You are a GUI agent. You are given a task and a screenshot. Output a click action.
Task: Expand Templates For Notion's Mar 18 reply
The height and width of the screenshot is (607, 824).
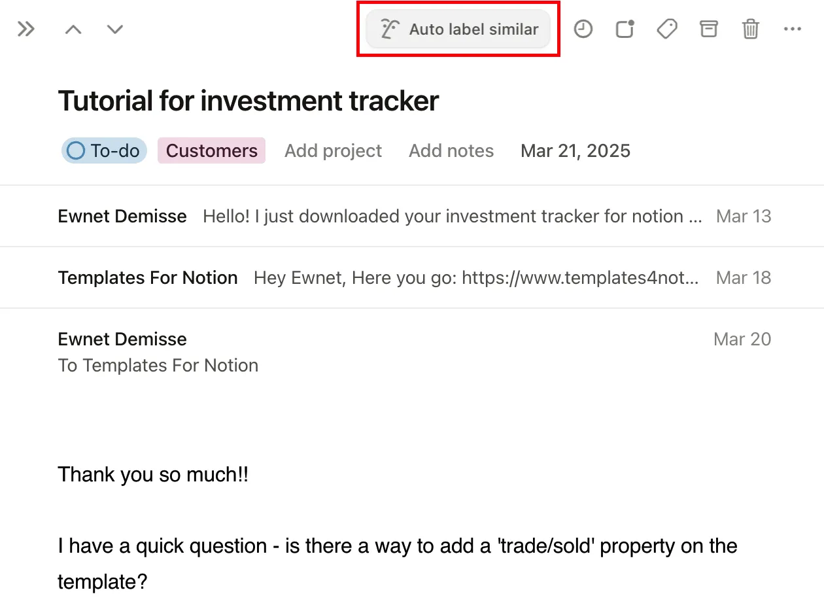[413, 277]
